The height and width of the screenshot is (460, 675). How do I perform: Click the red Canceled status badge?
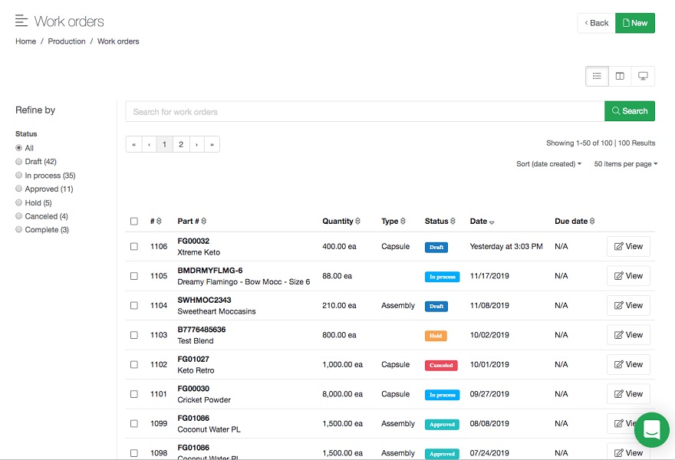(441, 366)
